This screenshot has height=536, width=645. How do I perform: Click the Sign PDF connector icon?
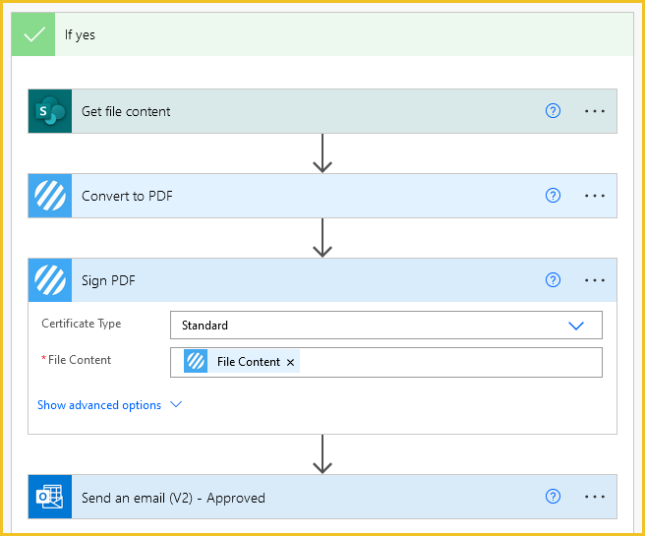point(50,280)
